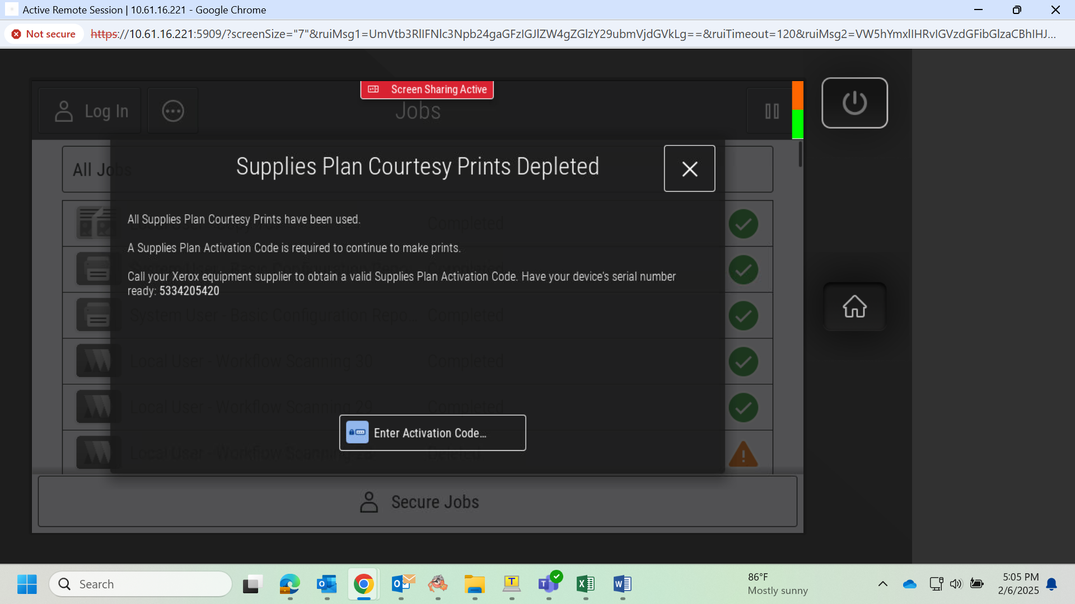
Task: Click the printer power button icon
Action: click(854, 103)
